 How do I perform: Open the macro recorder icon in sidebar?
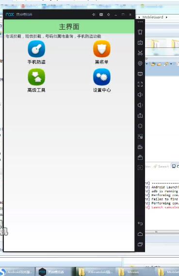(x=140, y=137)
